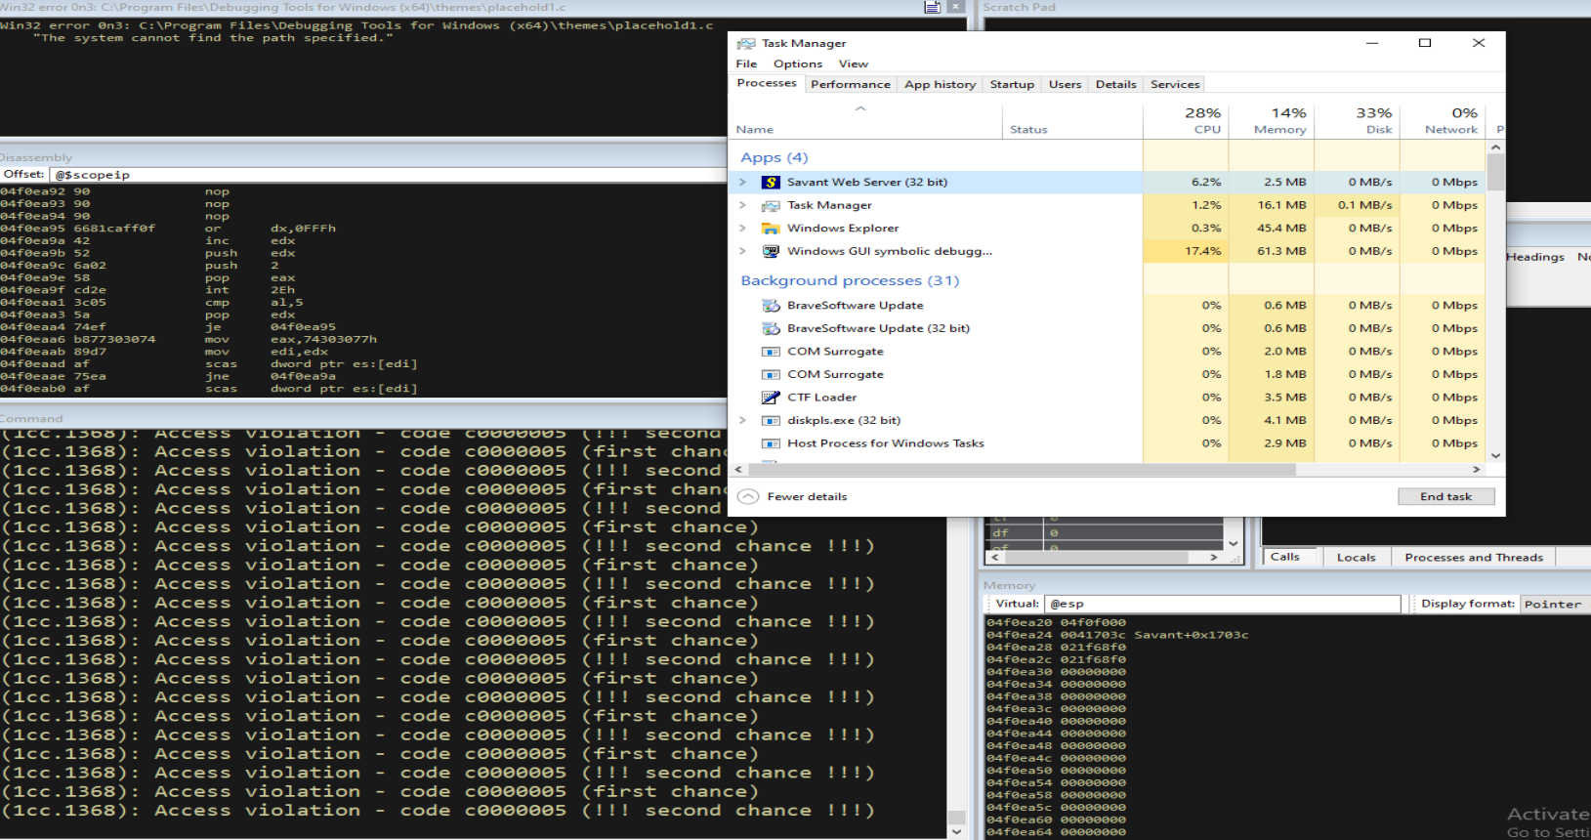The image size is (1591, 840).
Task: Click registers pane scrollbar down arrow
Action: 1234,543
